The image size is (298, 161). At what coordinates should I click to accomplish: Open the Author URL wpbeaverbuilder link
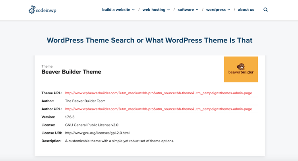(159, 109)
